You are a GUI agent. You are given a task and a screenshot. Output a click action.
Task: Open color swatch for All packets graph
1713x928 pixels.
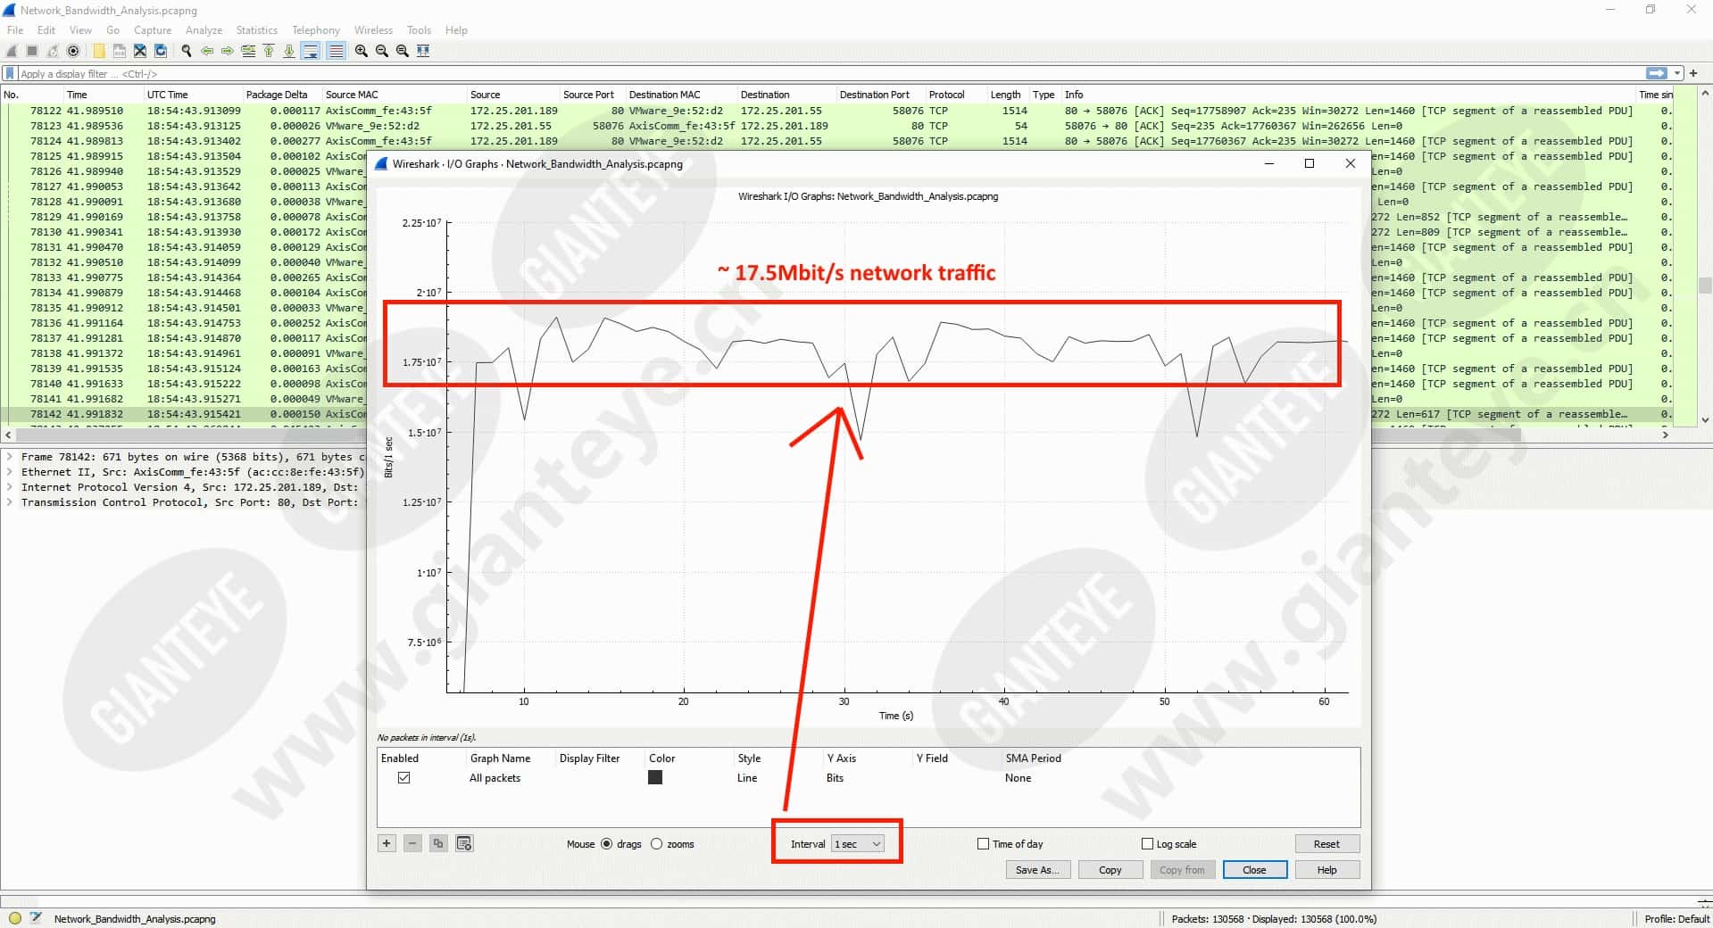pos(655,777)
